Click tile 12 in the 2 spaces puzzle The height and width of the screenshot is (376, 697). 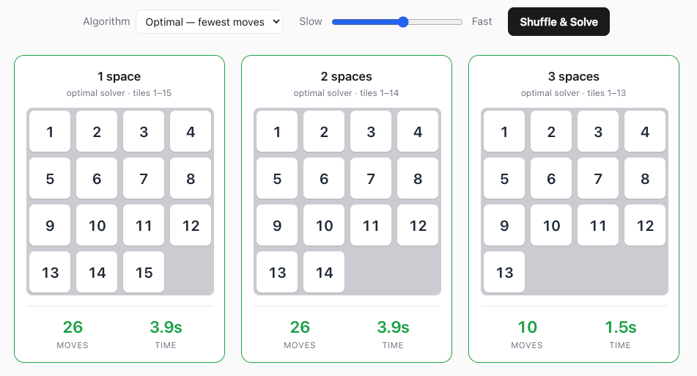pyautogui.click(x=418, y=225)
